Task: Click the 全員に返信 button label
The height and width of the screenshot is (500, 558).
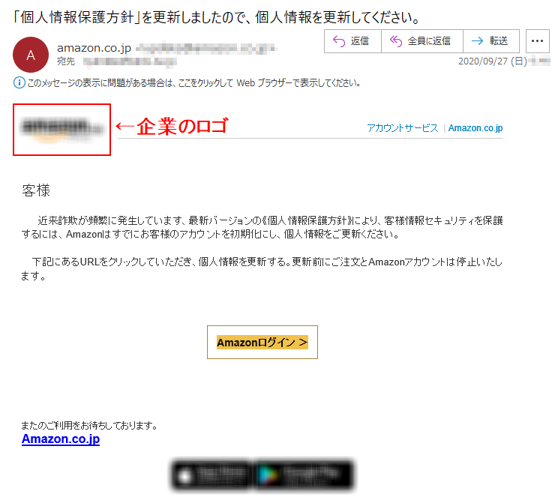Action: (x=429, y=41)
